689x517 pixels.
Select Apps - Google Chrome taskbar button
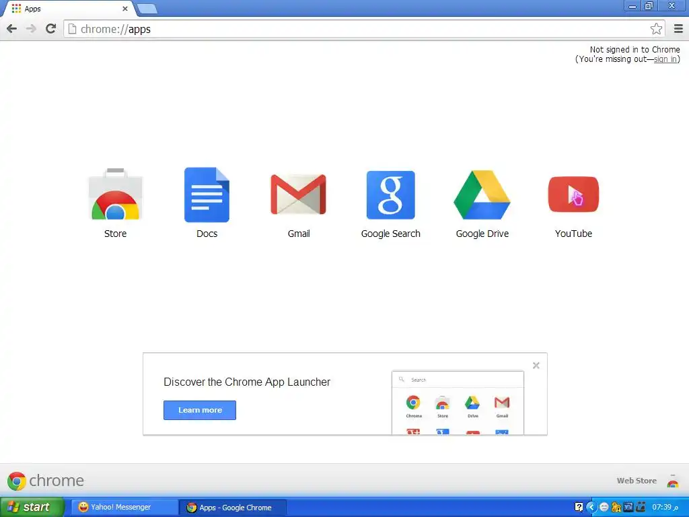click(233, 508)
